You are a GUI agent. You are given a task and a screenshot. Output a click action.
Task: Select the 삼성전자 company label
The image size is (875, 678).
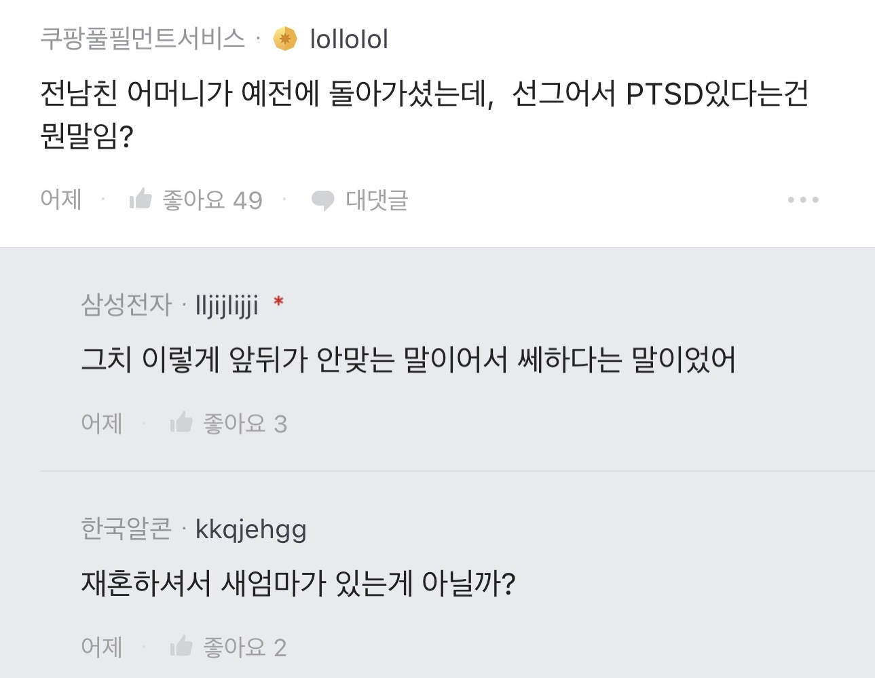coord(126,305)
